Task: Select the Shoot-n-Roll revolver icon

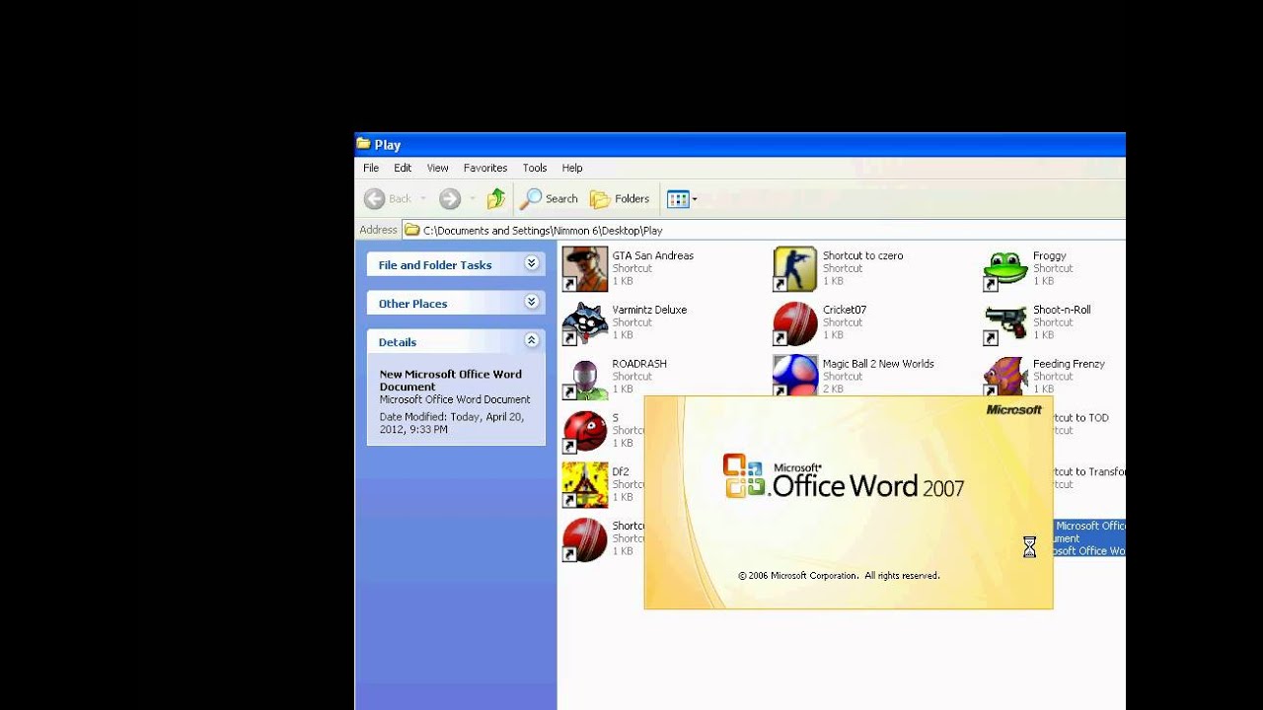Action: 1006,323
